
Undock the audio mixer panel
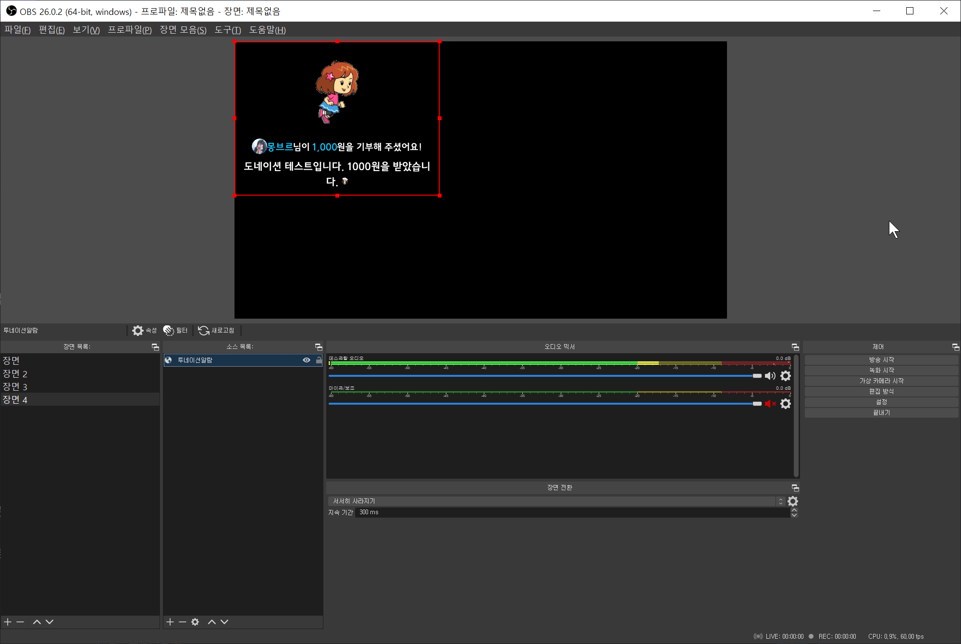click(x=795, y=347)
